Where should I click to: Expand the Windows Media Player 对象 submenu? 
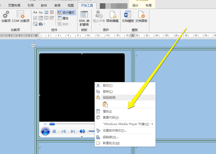125,124
